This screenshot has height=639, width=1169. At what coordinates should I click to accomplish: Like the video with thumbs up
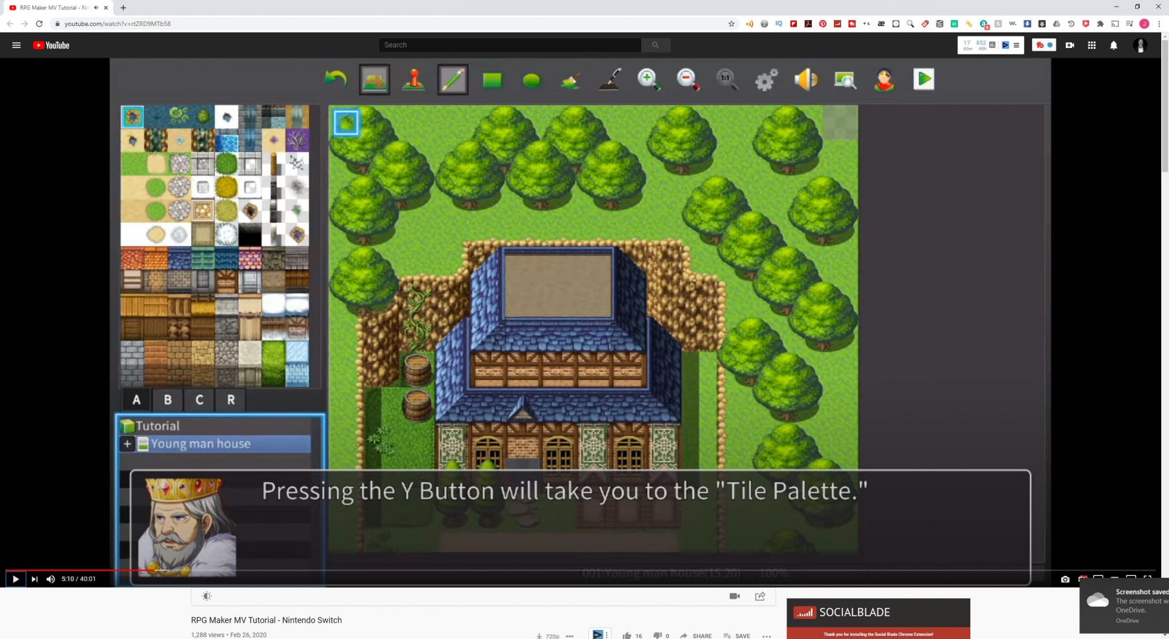[627, 635]
